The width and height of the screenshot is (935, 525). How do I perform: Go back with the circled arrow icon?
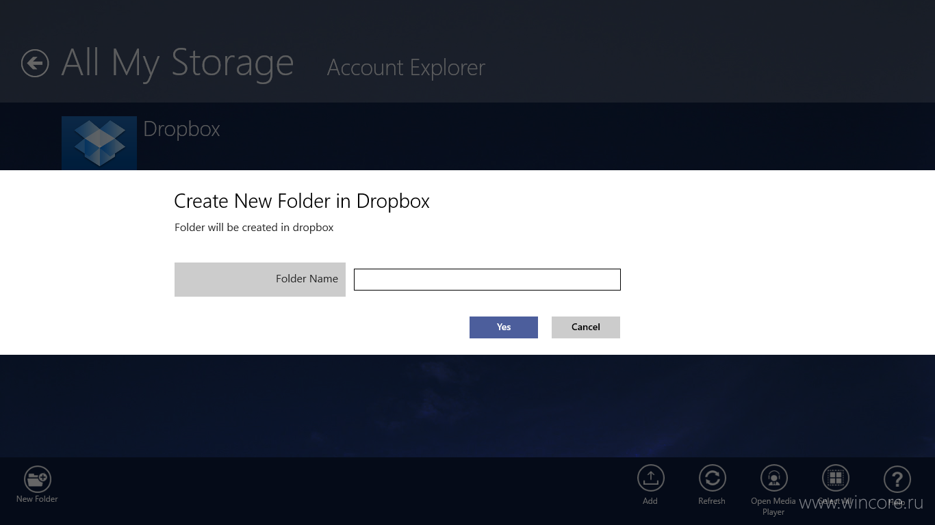coord(35,64)
